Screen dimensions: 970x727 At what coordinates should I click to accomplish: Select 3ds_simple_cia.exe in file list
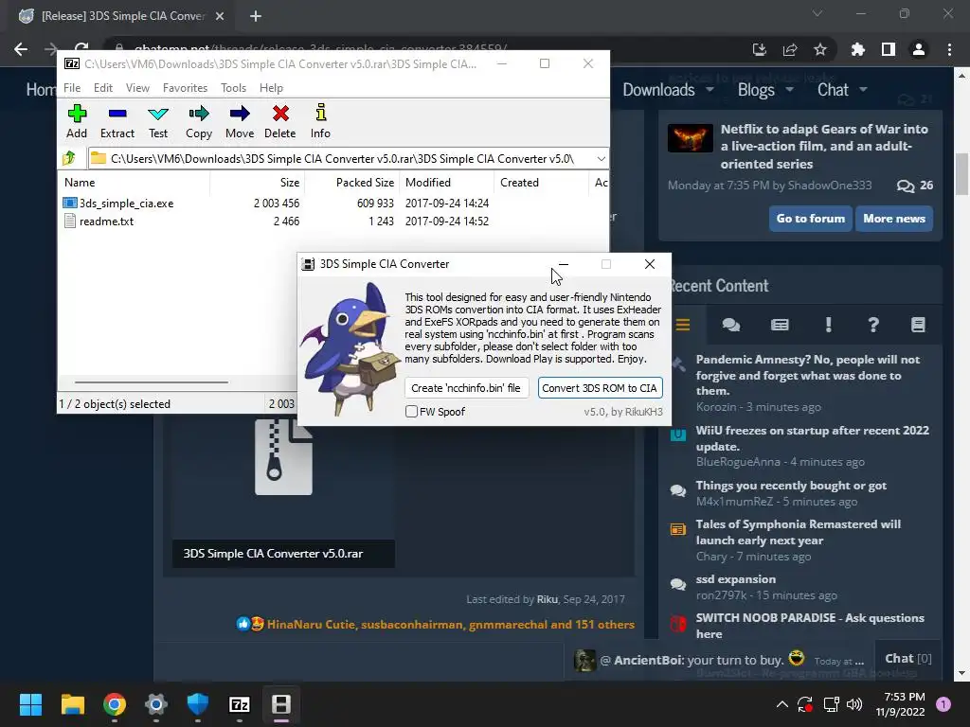[126, 204]
